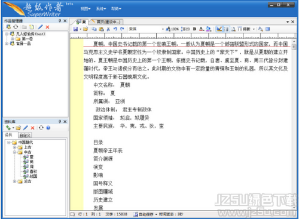Open the 排版 dropdown arrow
299x219 pixels.
click(x=254, y=29)
